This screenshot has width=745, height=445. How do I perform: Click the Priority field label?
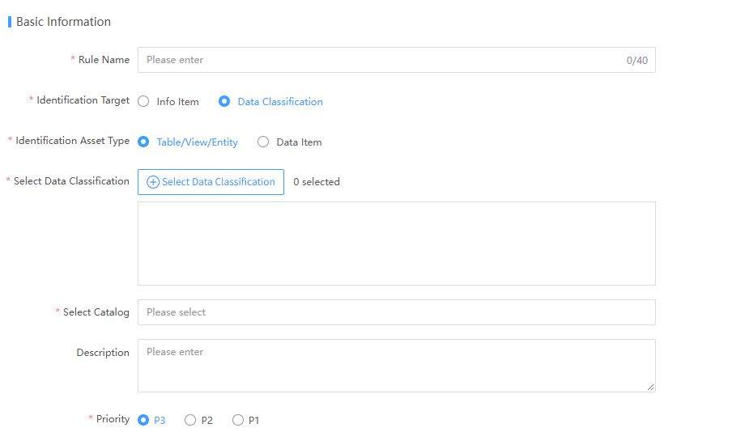113,419
